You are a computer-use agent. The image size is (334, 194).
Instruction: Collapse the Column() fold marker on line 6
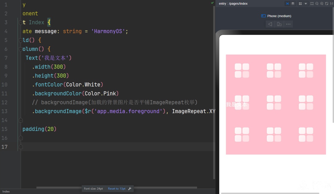point(21,49)
